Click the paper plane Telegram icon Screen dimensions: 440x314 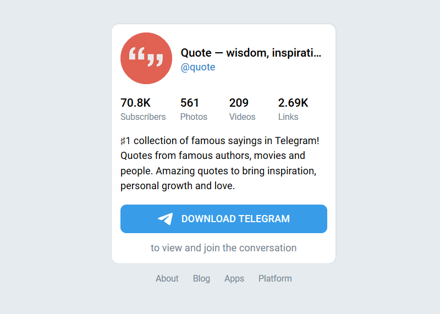click(x=166, y=219)
